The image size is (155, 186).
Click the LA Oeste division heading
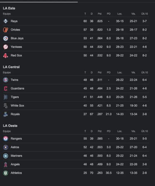point(10,126)
